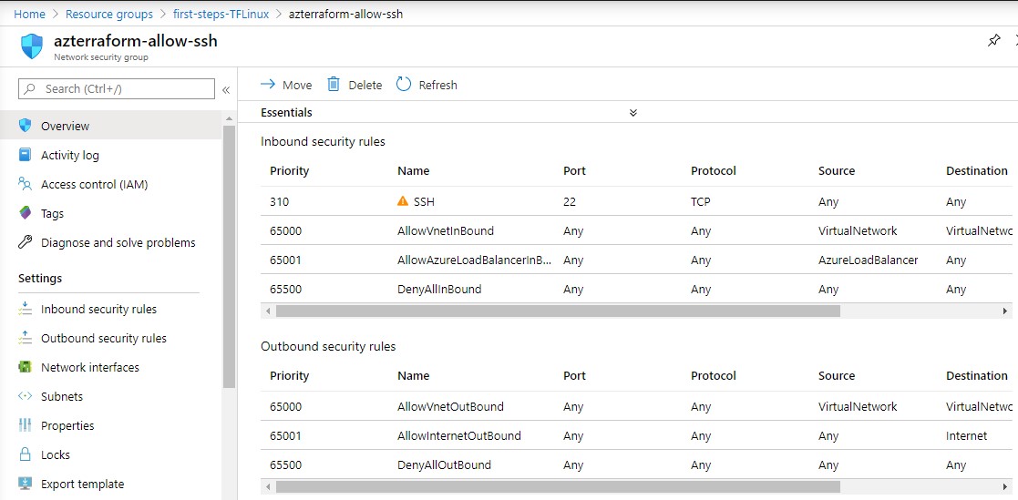Click the Refresh circular arrow icon
The width and height of the screenshot is (1018, 500).
[404, 85]
